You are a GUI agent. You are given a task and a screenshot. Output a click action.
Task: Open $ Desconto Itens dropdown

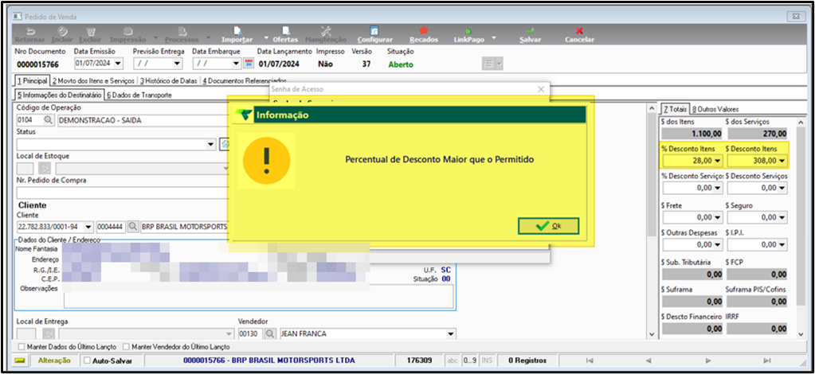pyautogui.click(x=783, y=161)
